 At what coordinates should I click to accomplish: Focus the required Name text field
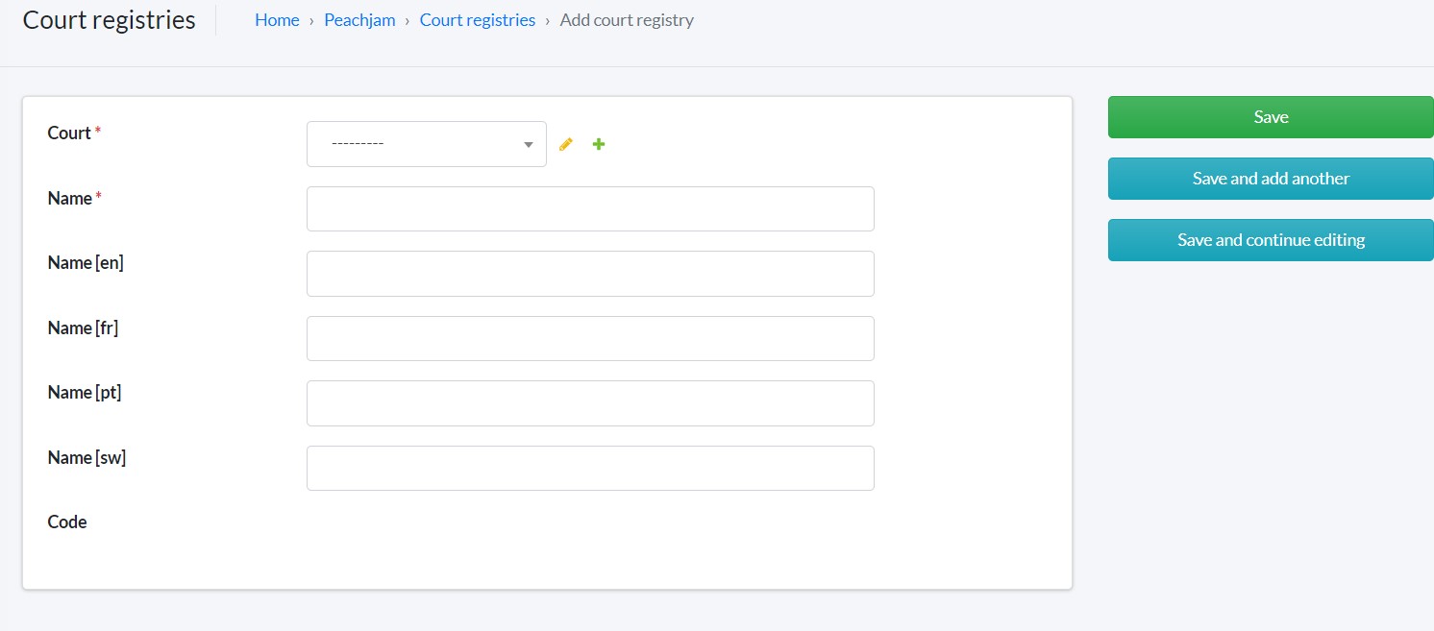coord(589,208)
